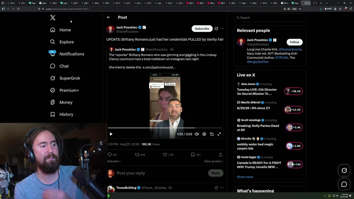Open the floating Grok button

[x=344, y=171]
